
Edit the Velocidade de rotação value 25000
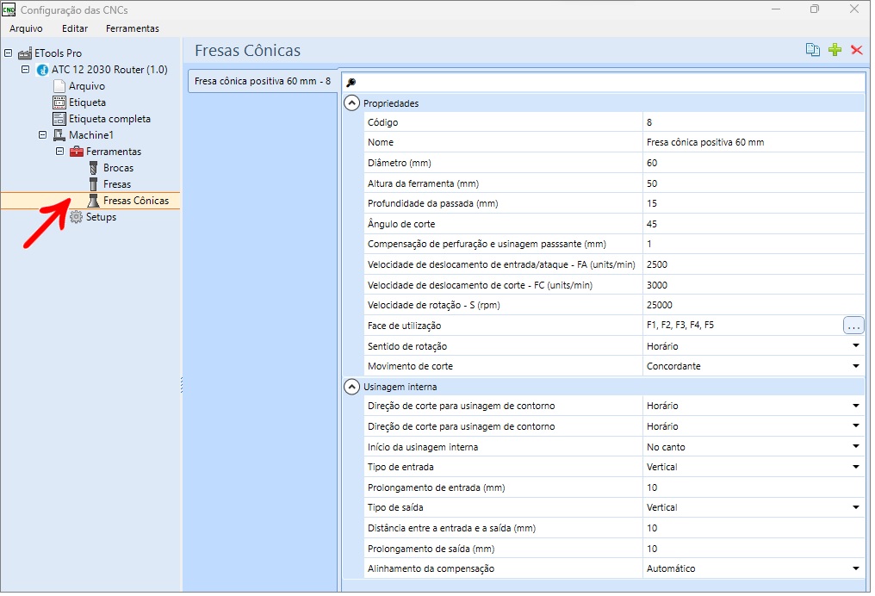click(754, 305)
